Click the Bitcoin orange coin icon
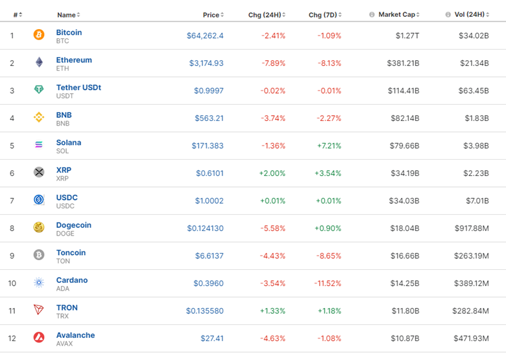506x354 pixels. [39, 34]
